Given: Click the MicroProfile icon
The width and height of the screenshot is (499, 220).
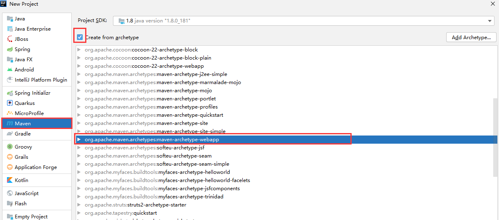Looking at the screenshot, I should 10,113.
